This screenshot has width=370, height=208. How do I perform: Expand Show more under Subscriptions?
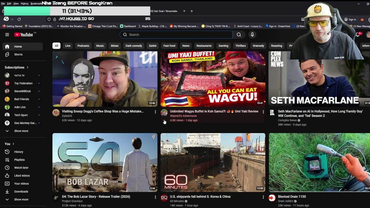coord(23,131)
